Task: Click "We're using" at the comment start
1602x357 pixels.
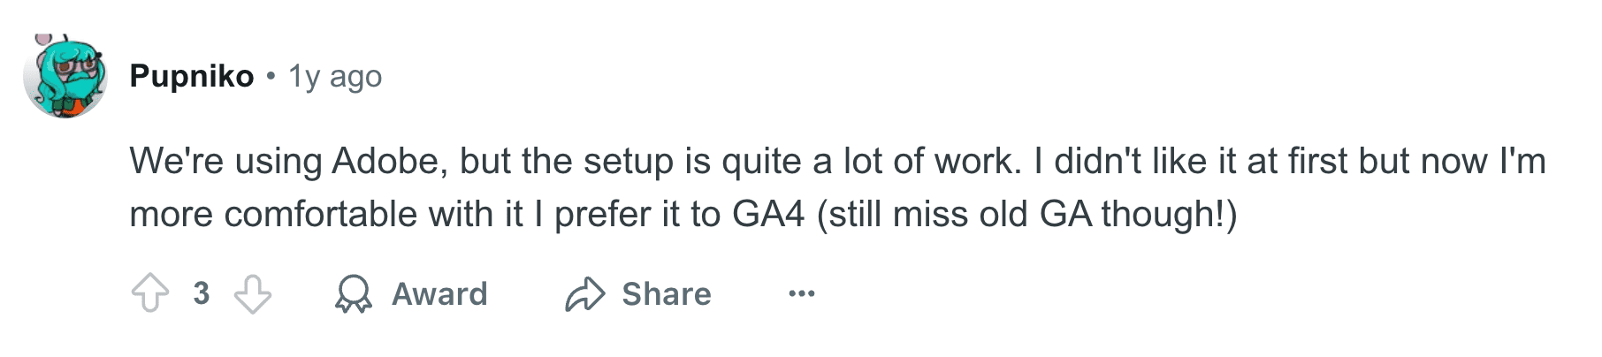Action: tap(225, 162)
